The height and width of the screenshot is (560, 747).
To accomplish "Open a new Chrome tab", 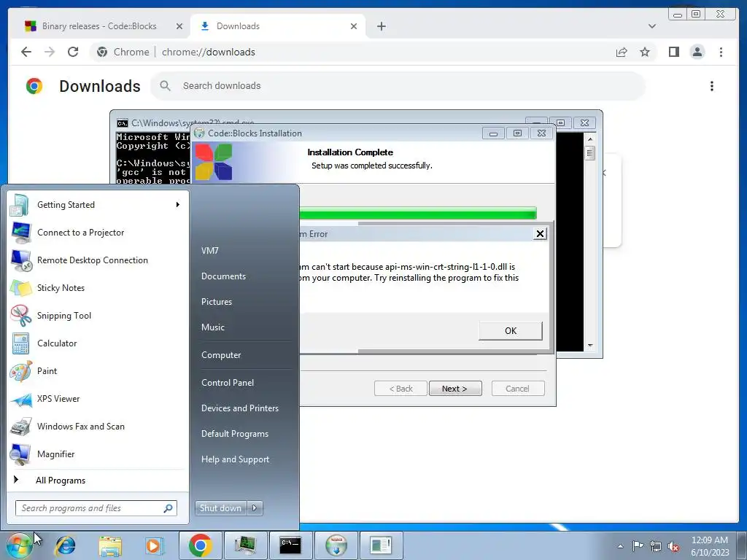I will click(x=381, y=26).
